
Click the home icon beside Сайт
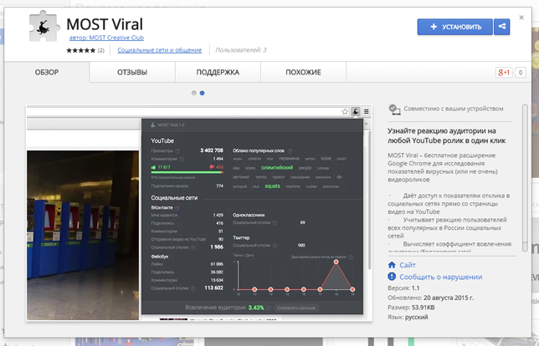[392, 265]
